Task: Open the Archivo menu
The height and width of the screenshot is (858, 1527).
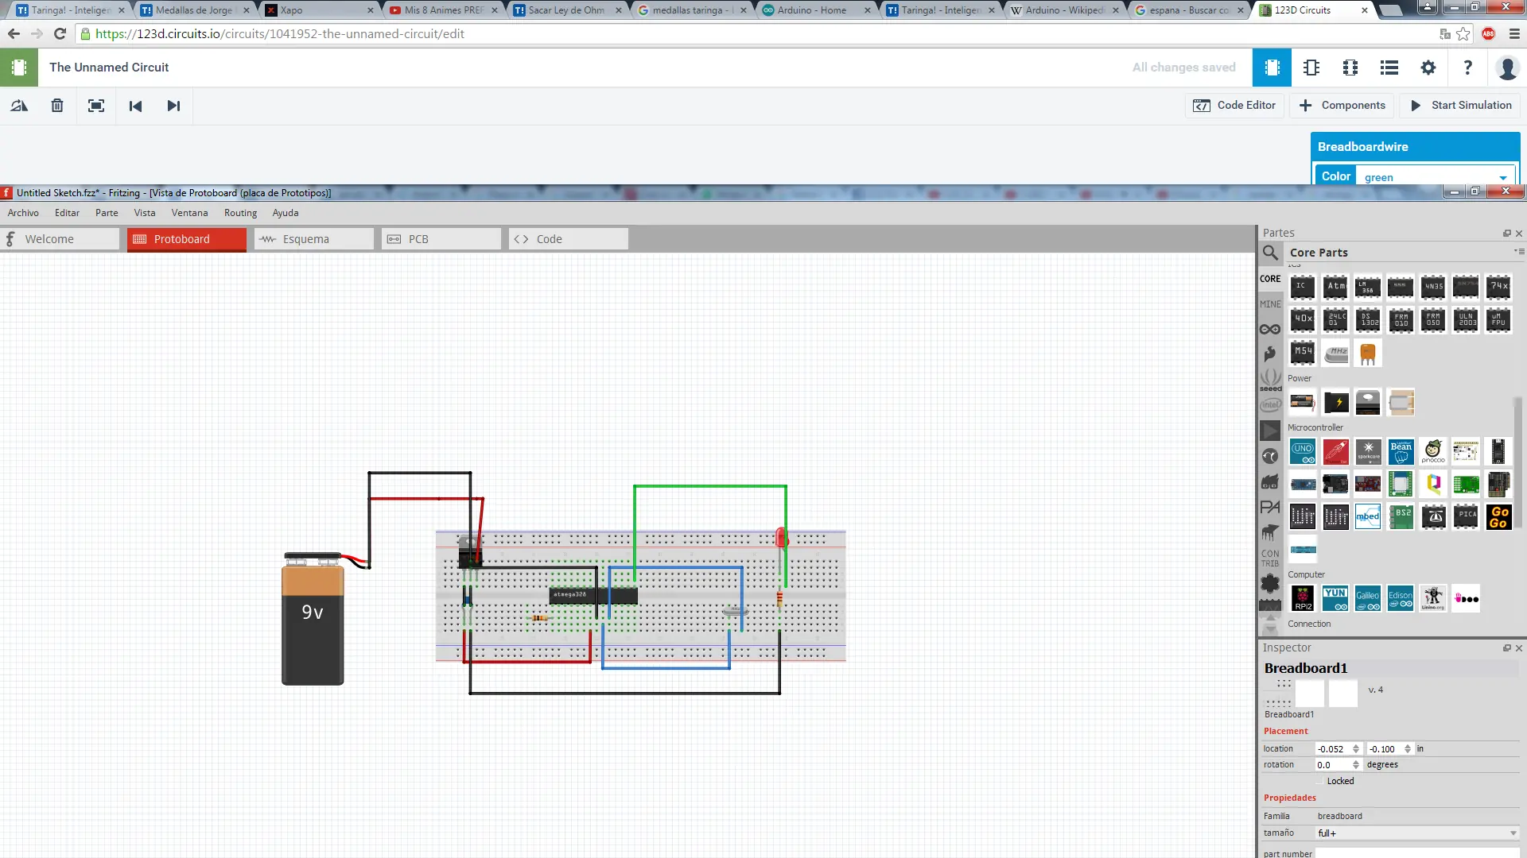Action: point(23,213)
